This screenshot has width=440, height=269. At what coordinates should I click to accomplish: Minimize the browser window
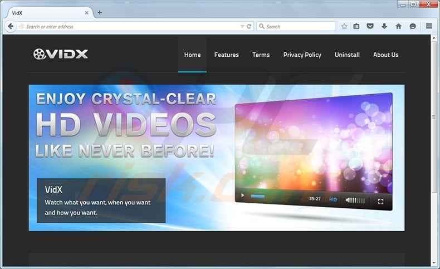click(x=403, y=4)
